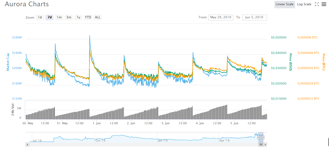Click the $0,030000 price axis label
The width and height of the screenshot is (329, 147).
point(279,68)
